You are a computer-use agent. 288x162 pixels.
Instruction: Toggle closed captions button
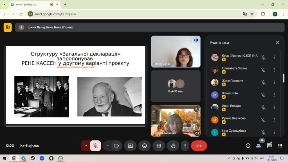point(159,146)
